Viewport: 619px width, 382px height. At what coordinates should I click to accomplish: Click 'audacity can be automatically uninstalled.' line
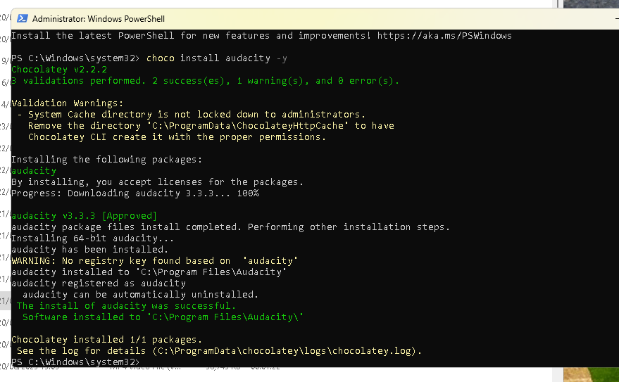[x=141, y=295]
